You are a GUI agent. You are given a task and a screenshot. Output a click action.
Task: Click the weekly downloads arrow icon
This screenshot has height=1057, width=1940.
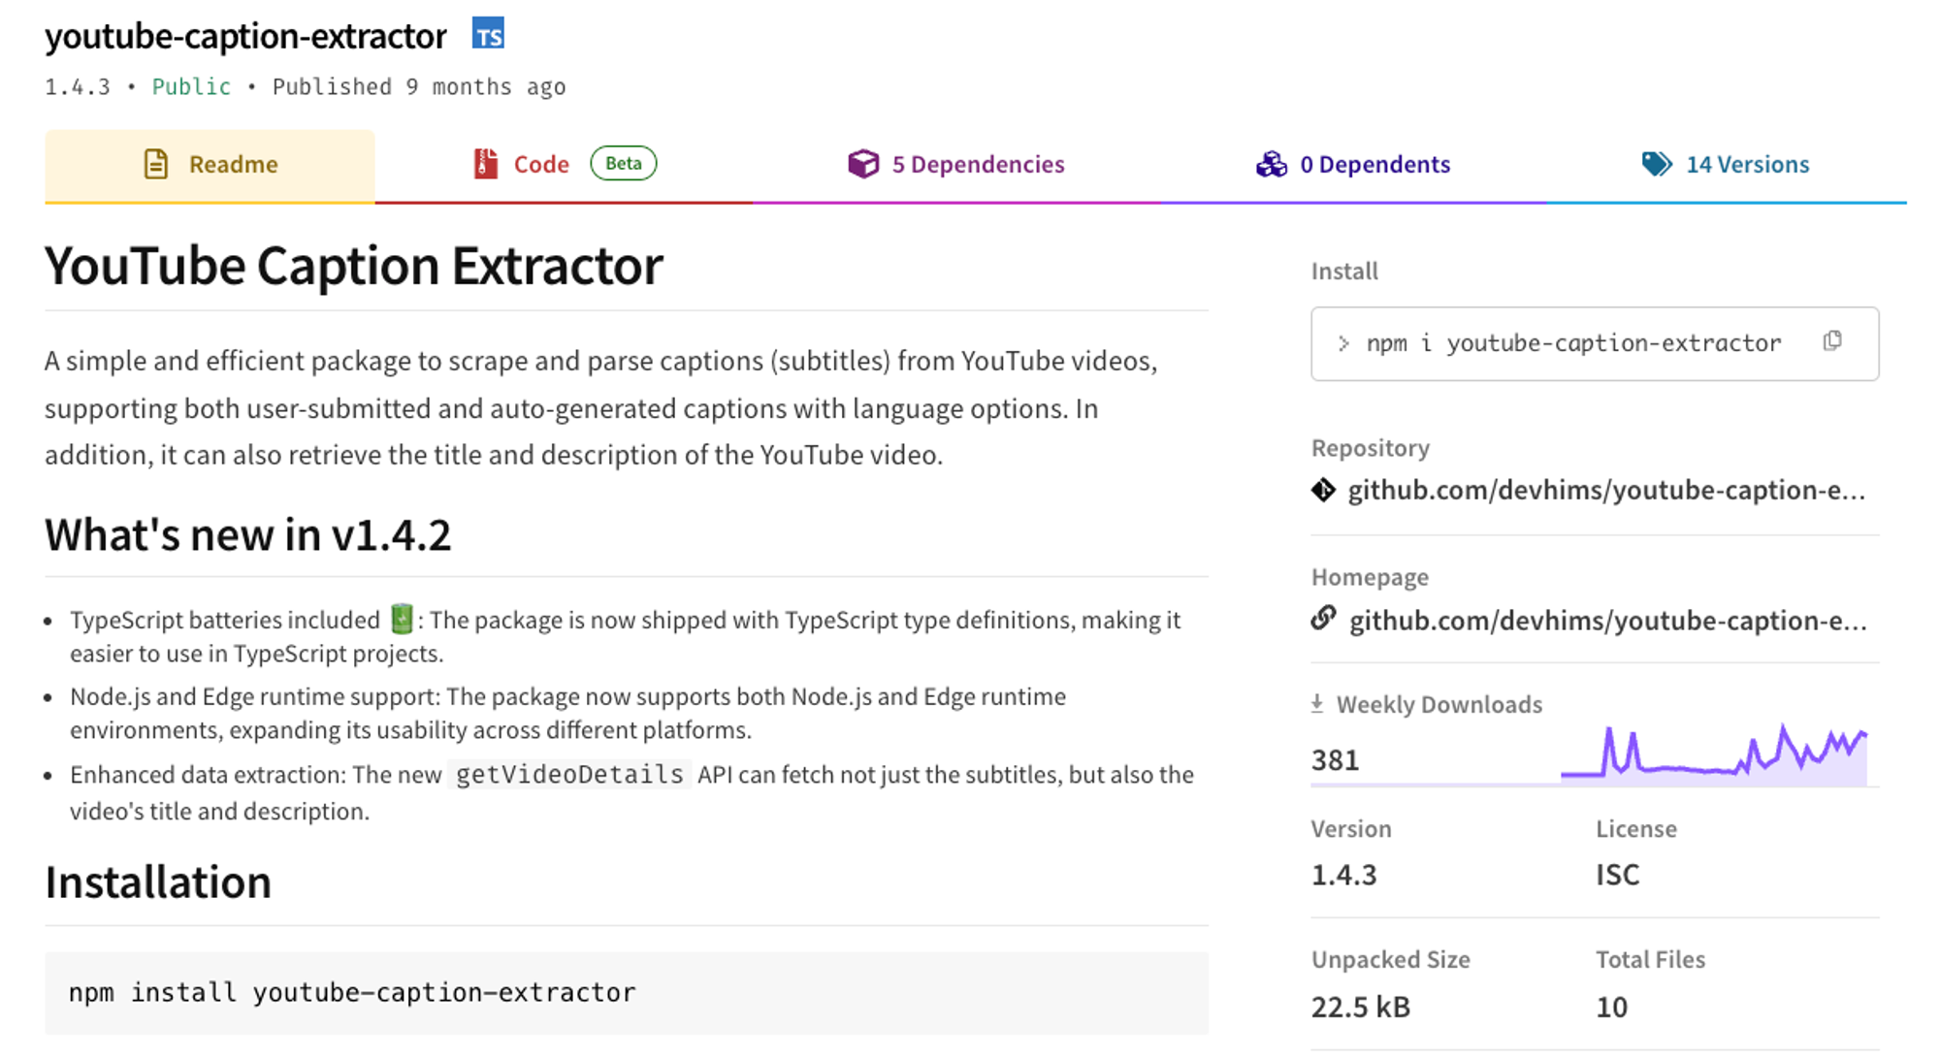coord(1317,704)
